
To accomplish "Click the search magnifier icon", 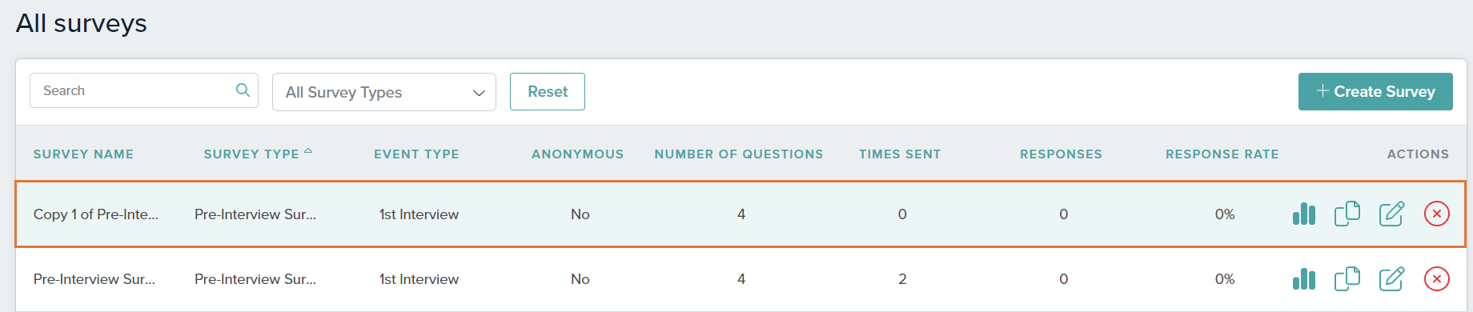I will point(243,90).
